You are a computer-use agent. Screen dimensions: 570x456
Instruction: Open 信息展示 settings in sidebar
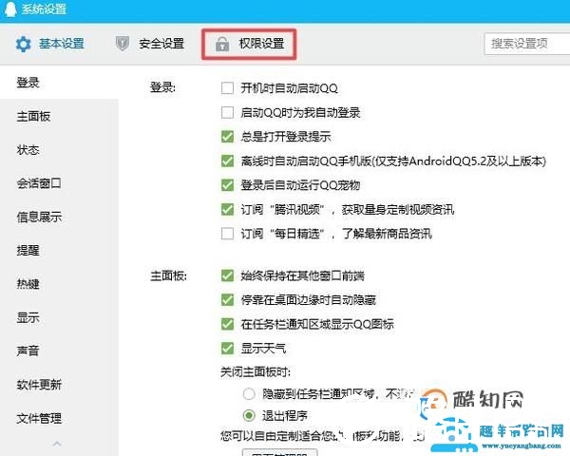click(x=39, y=218)
